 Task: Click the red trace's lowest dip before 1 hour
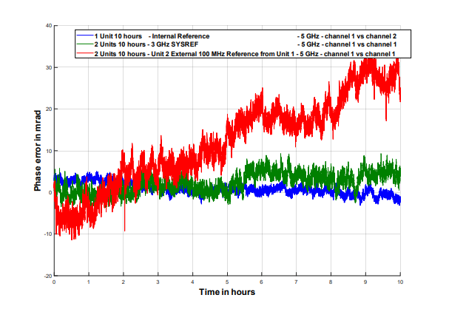point(72,238)
